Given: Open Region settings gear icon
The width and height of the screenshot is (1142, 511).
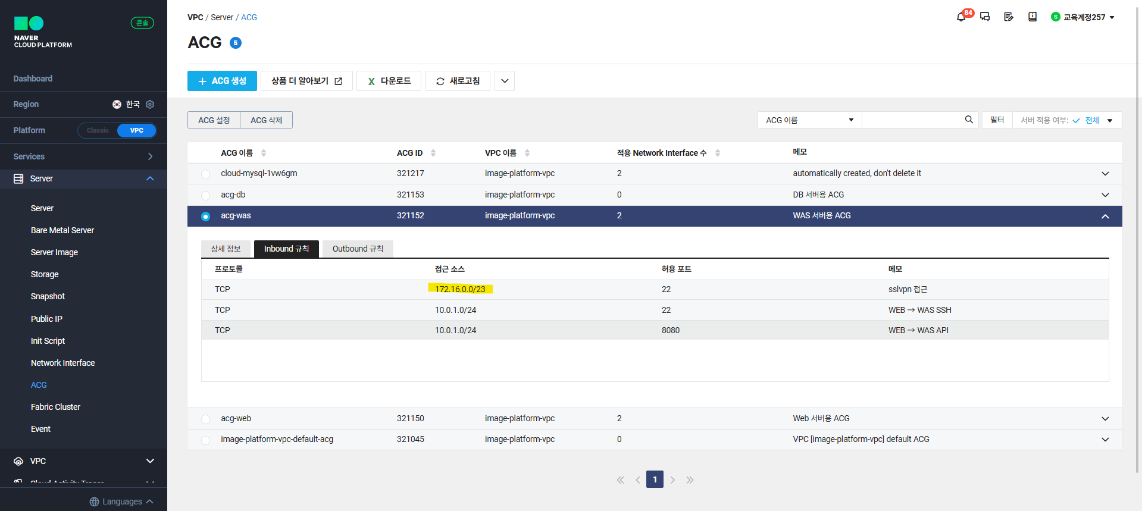Looking at the screenshot, I should tap(150, 104).
